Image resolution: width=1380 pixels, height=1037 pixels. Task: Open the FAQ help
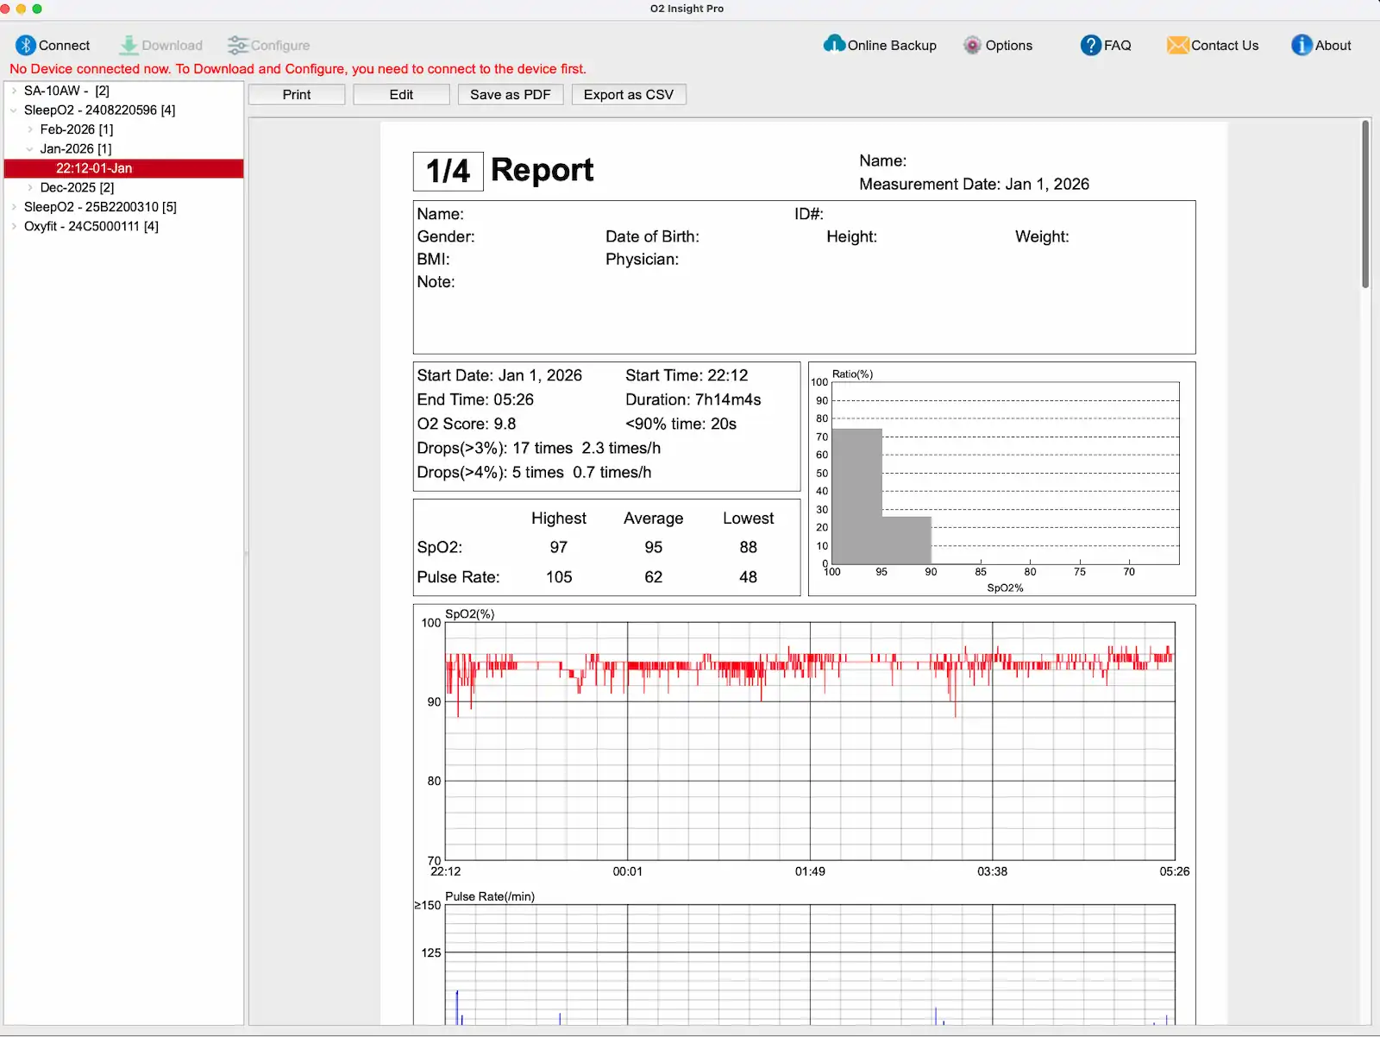pyautogui.click(x=1106, y=45)
